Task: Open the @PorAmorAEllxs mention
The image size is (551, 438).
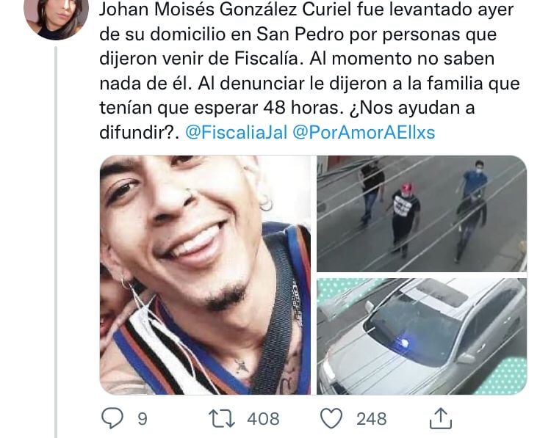Action: click(x=364, y=133)
